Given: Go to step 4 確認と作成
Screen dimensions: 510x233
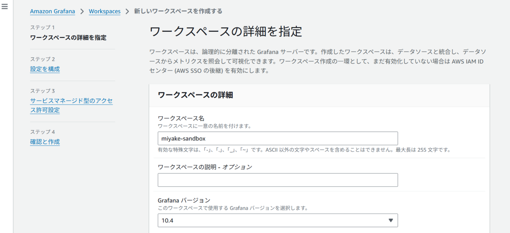Looking at the screenshot, I should [x=45, y=142].
